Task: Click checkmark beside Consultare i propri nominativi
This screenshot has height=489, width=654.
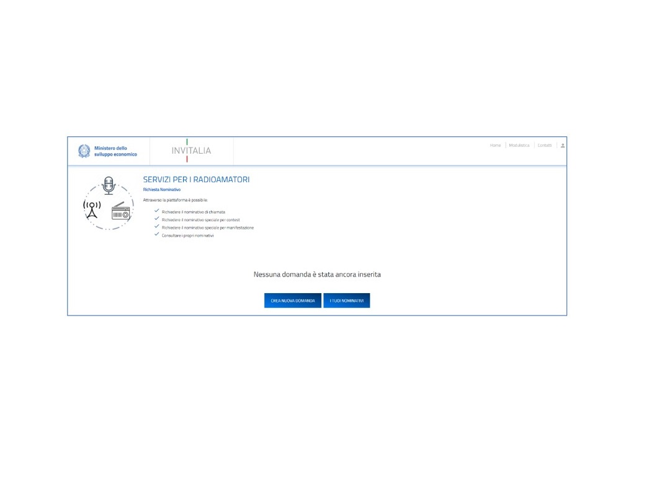Action: coord(157,234)
